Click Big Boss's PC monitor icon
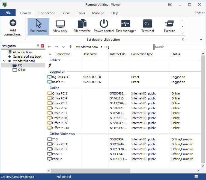Image resolution: width=206 pixels, height=180 pixels. coord(50,77)
